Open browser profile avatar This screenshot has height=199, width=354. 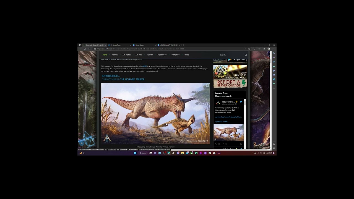pyautogui.click(x=269, y=49)
